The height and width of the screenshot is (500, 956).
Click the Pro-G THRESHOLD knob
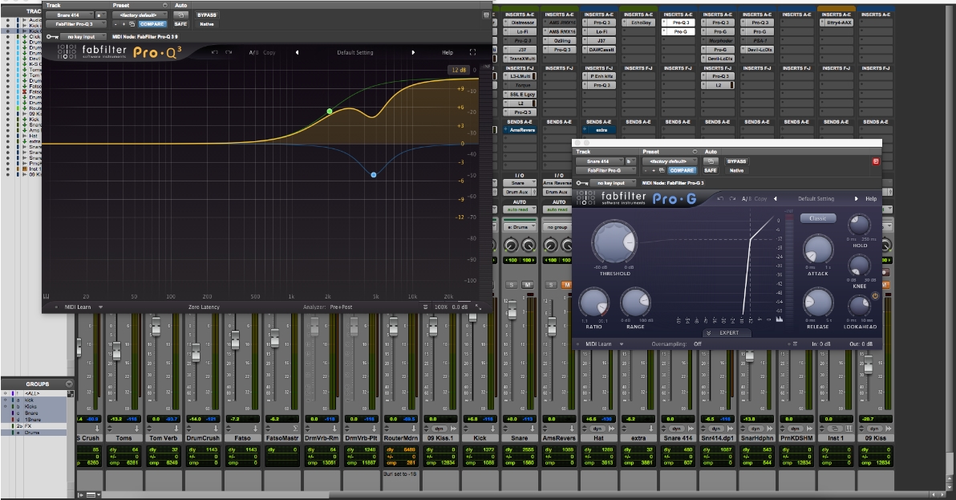pyautogui.click(x=614, y=242)
